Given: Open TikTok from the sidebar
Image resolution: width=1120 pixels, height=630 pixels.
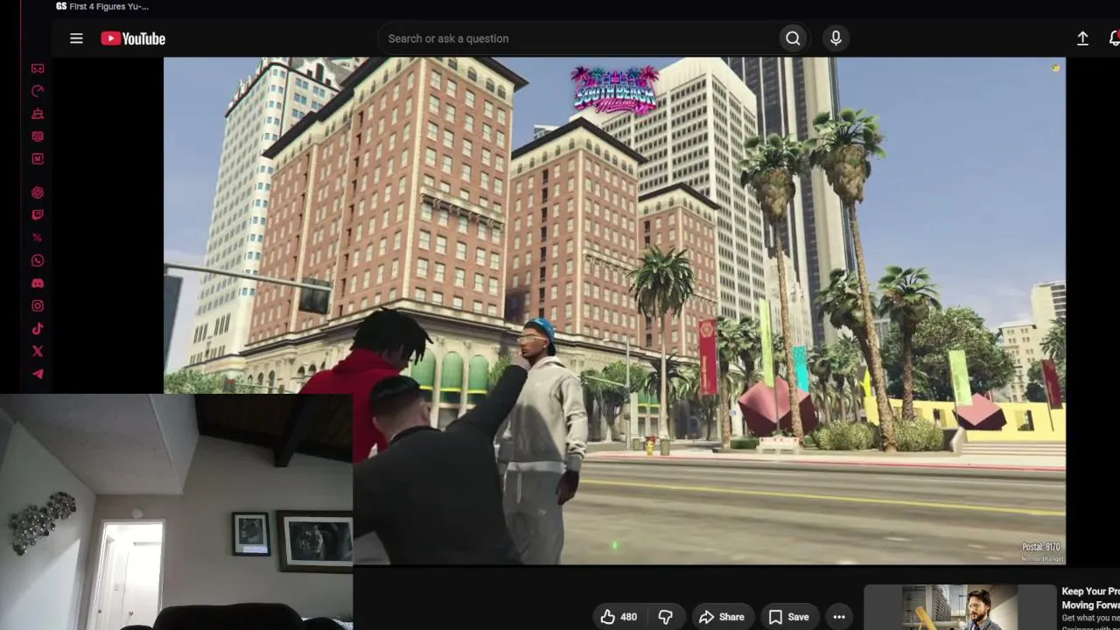Looking at the screenshot, I should click(38, 329).
